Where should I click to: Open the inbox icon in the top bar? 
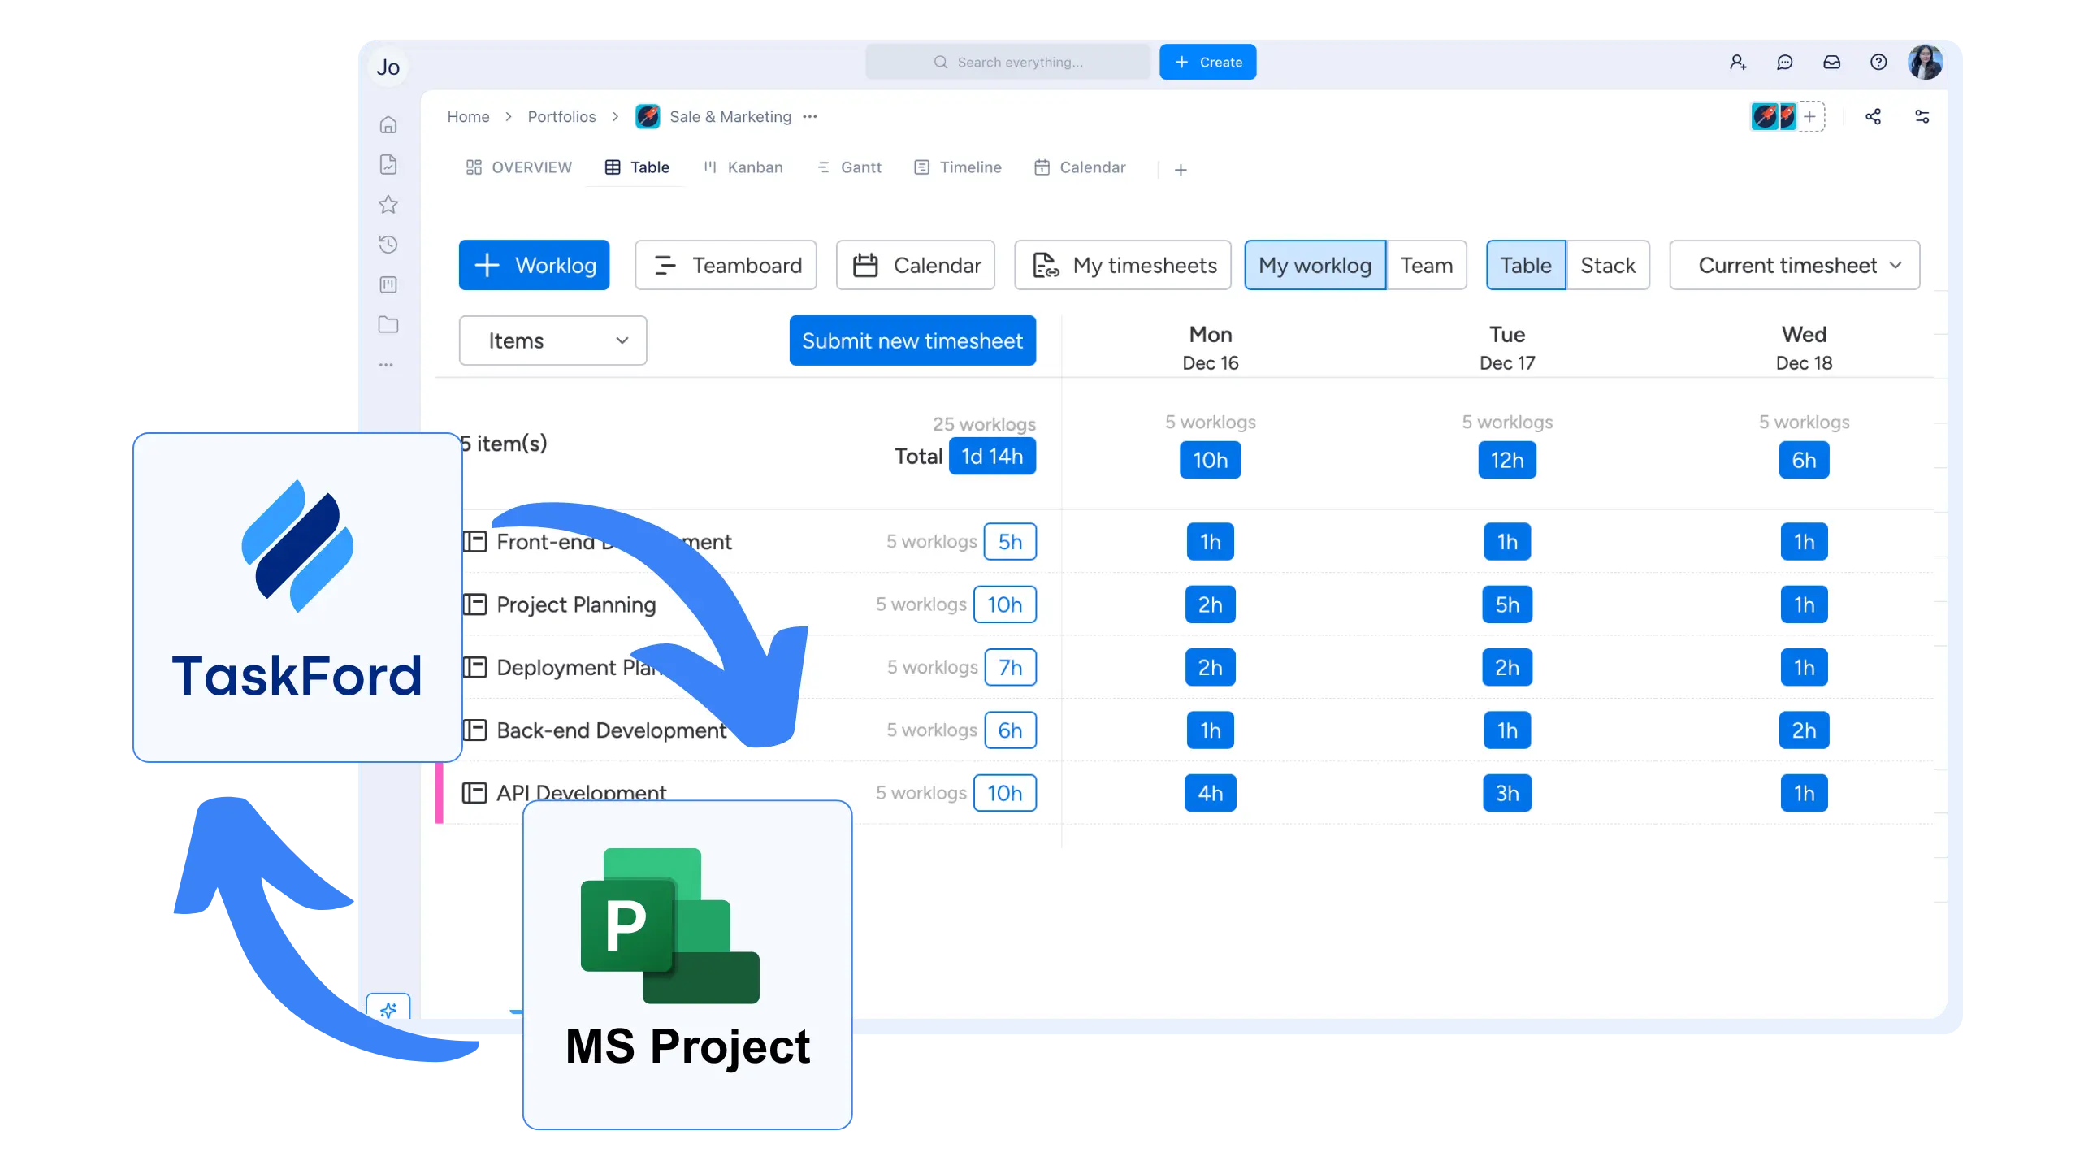point(1832,62)
